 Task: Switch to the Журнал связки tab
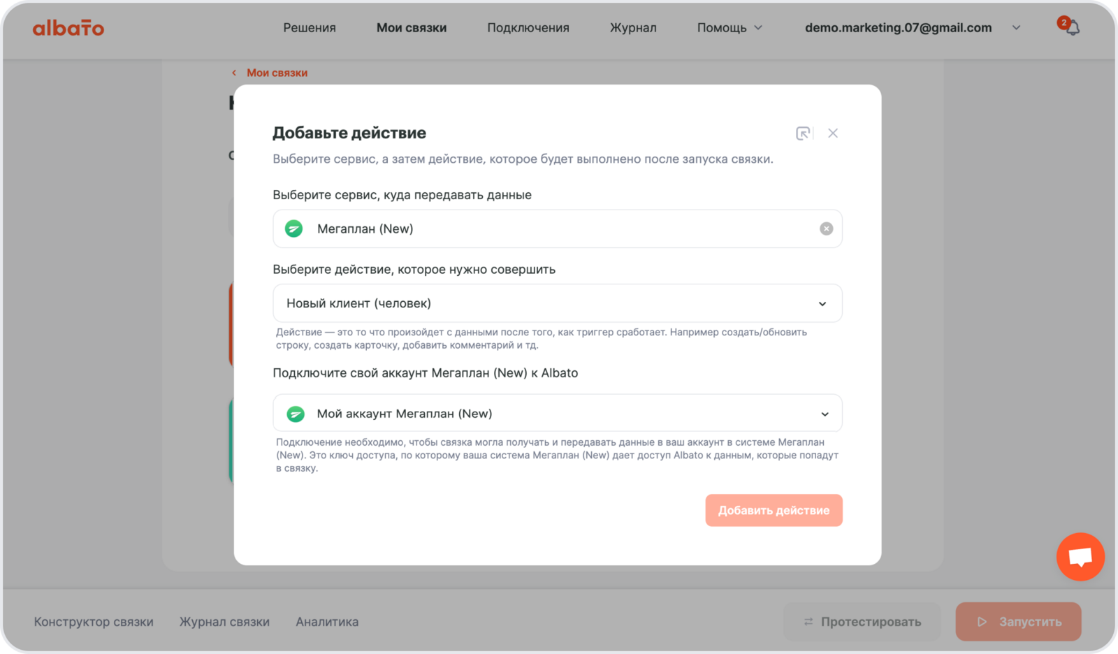tap(224, 622)
